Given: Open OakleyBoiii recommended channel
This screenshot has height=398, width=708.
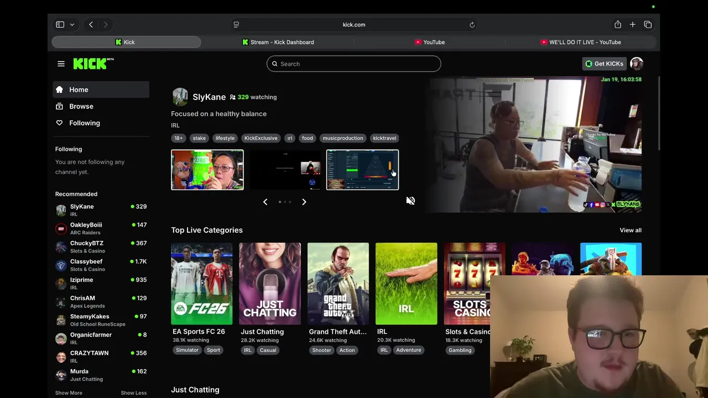Looking at the screenshot, I should click(x=101, y=228).
